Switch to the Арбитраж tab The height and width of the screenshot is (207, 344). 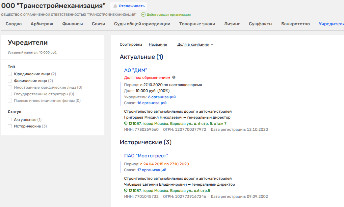[42, 24]
